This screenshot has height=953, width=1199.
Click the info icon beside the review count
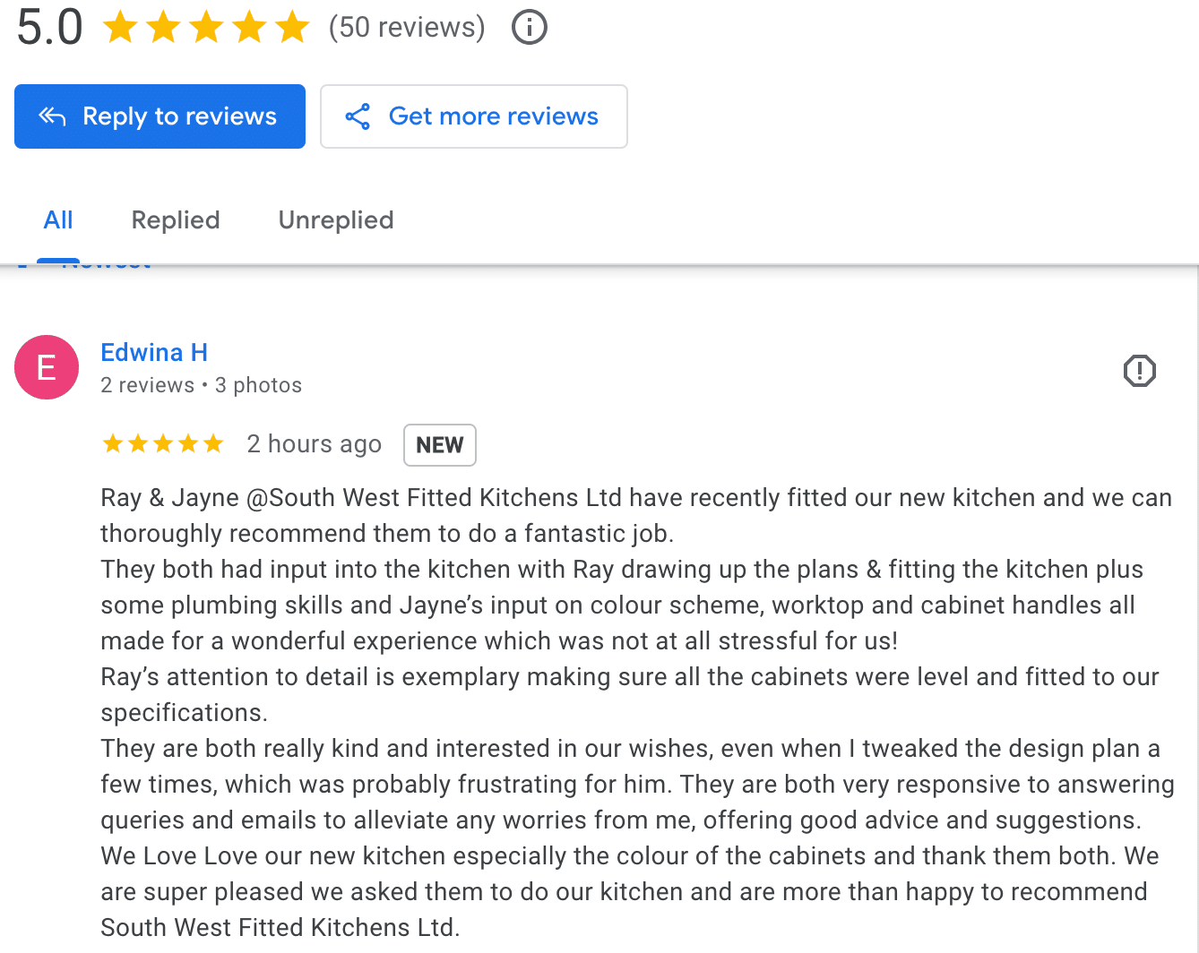pos(529,27)
